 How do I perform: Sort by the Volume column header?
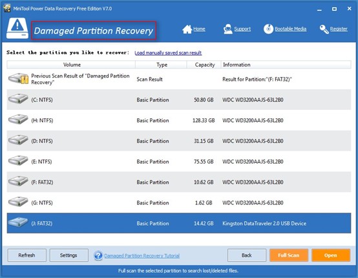coord(71,65)
